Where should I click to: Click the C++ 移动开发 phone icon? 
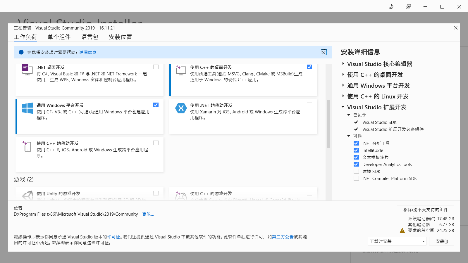[x=27, y=146]
